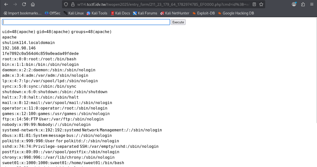
Task: Click the root:x:0:0 passwd line
Action: (39, 59)
